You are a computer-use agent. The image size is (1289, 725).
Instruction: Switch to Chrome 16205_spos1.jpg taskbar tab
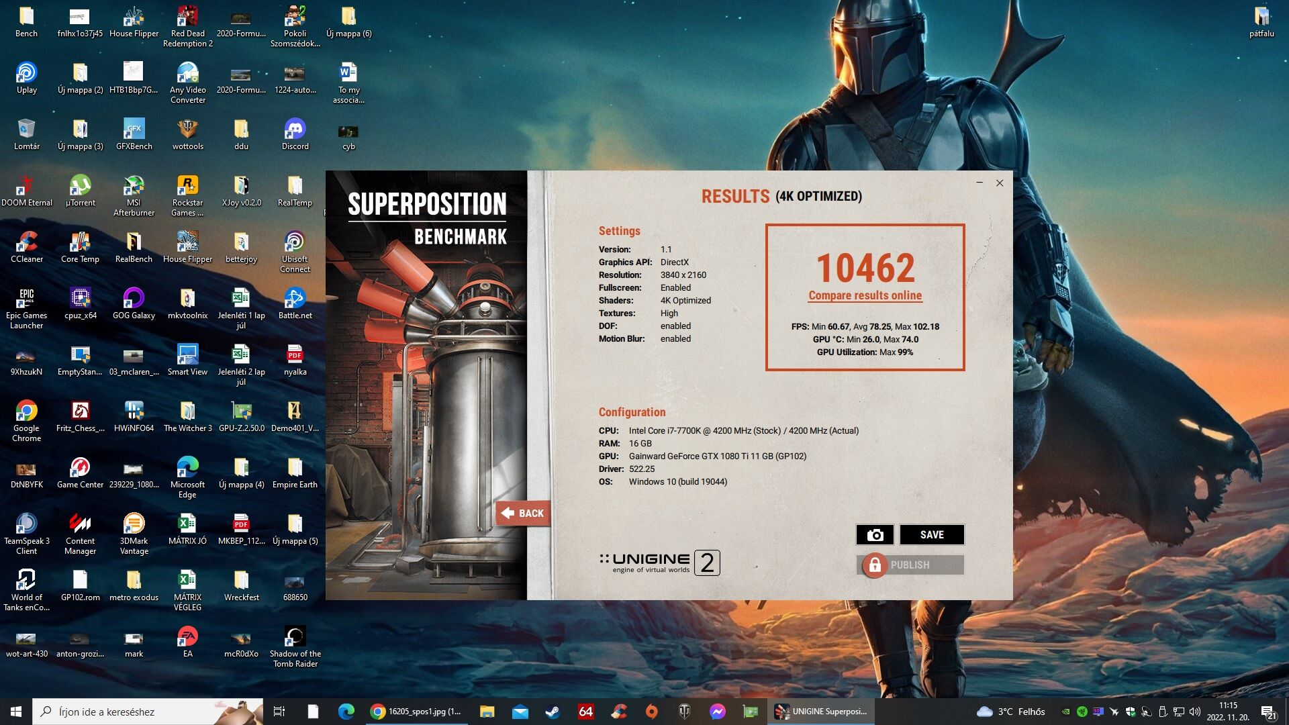pos(416,712)
